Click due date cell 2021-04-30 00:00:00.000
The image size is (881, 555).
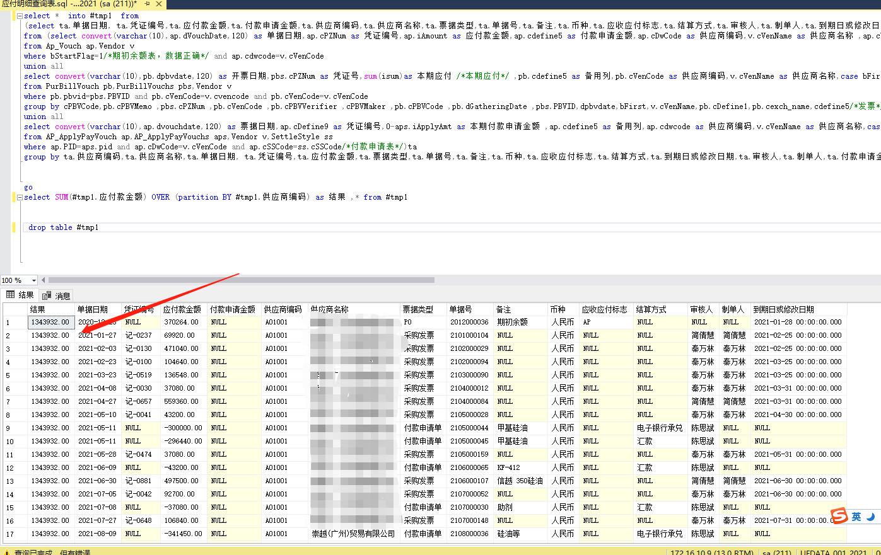click(x=799, y=415)
